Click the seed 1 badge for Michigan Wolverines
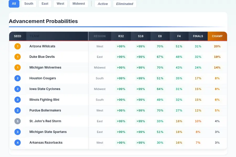Viewport: 236px width, 157px height. tap(18, 68)
